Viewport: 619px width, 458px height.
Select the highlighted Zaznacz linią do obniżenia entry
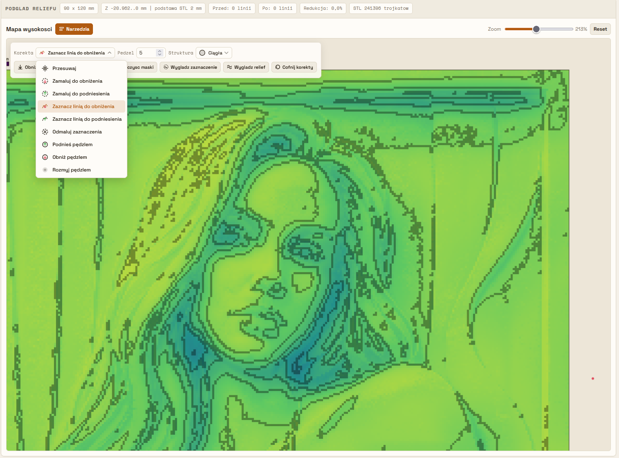click(x=81, y=106)
